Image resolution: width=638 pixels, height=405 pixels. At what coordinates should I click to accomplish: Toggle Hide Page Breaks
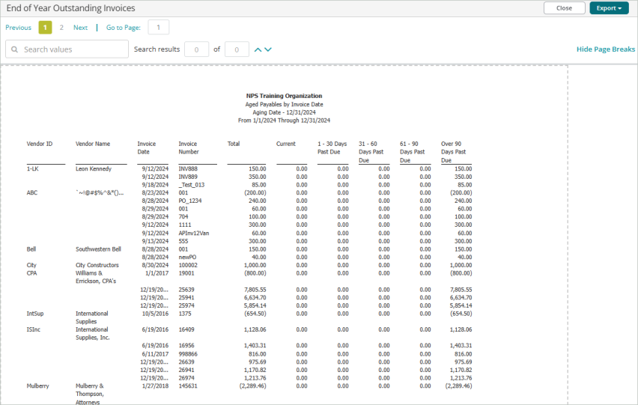click(x=605, y=49)
